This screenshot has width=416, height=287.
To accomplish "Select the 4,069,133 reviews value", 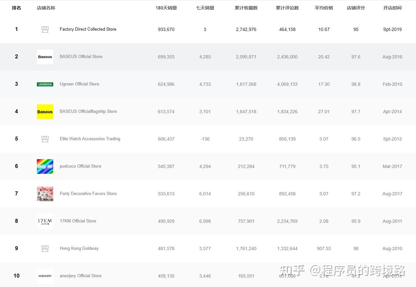I will pyautogui.click(x=287, y=84).
